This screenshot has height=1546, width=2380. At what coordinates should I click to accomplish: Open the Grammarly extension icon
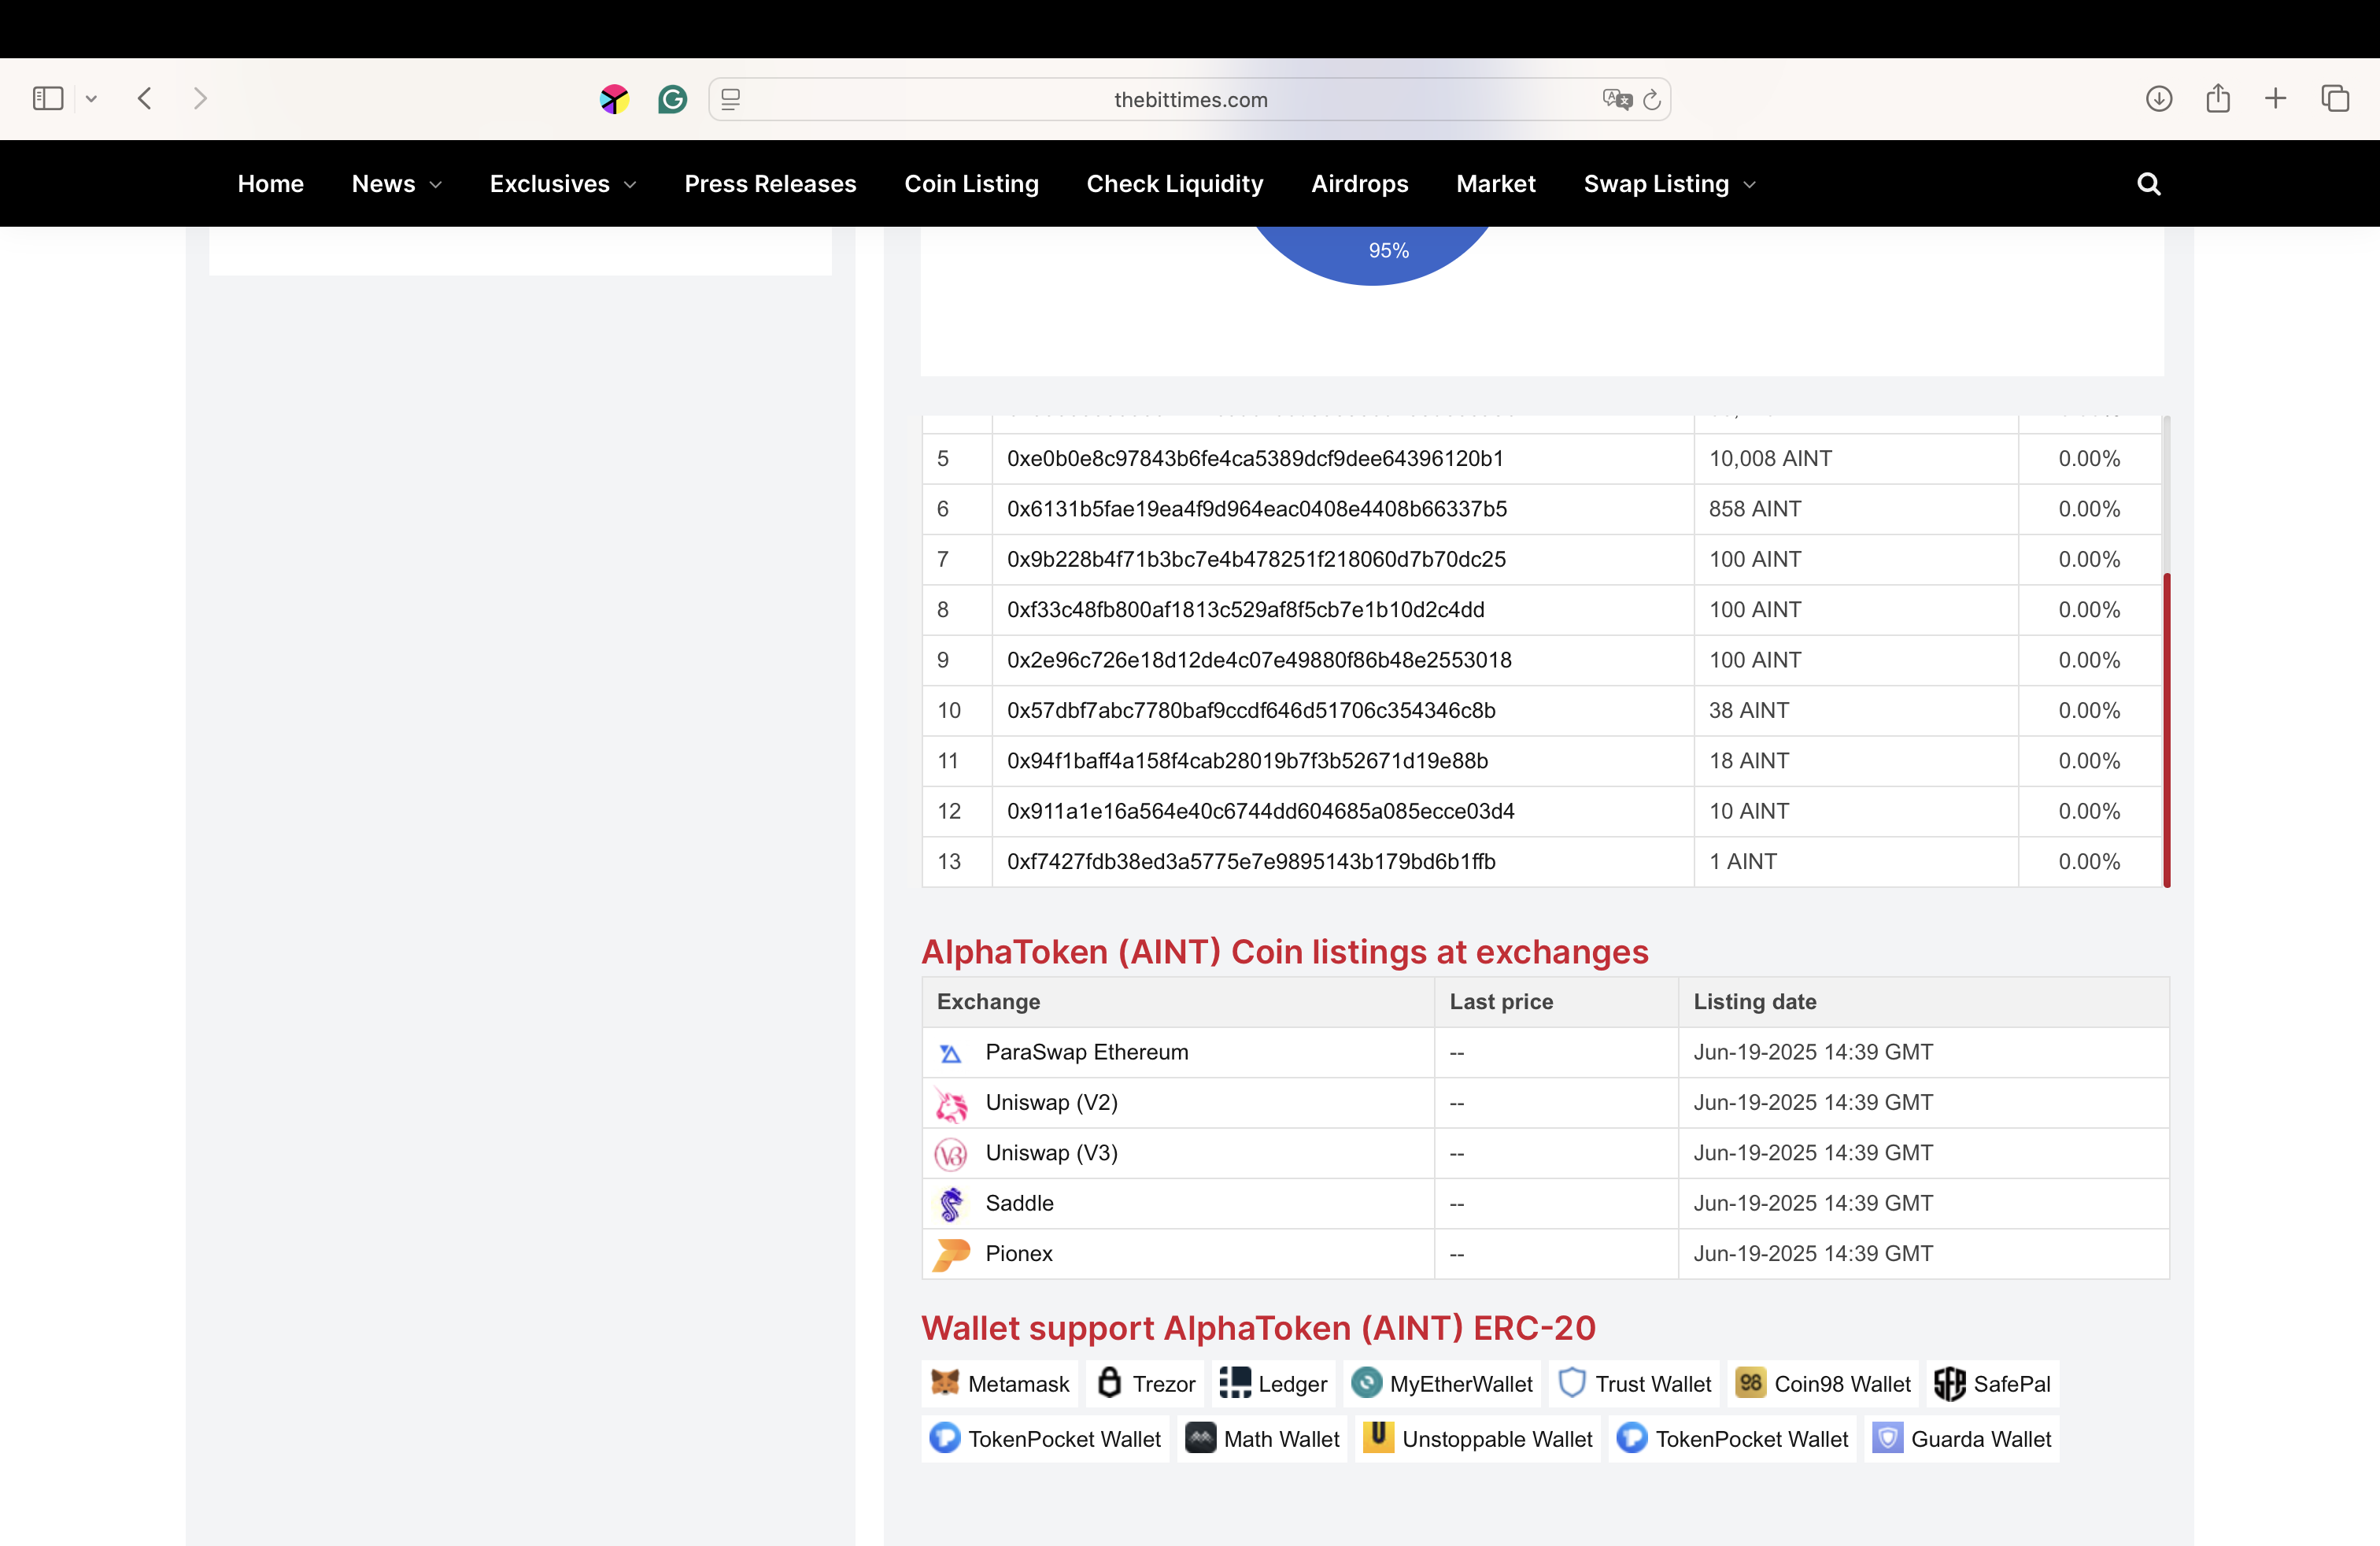(x=672, y=99)
